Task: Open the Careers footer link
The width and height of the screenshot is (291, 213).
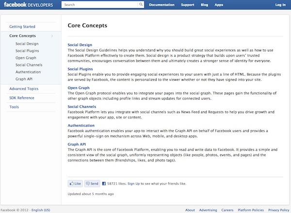Action: click(x=227, y=210)
